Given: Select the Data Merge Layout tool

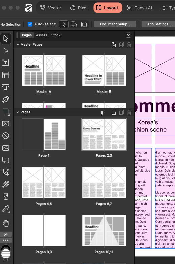Looking at the screenshot, I should pyautogui.click(x=6, y=160).
